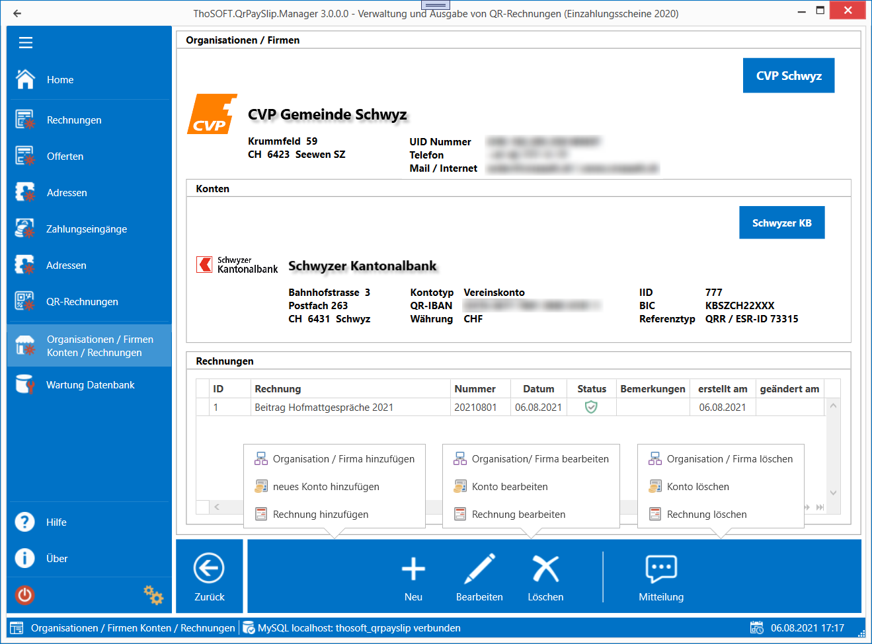Click the status bar window icon at the left
This screenshot has height=644, width=872.
pos(17,627)
